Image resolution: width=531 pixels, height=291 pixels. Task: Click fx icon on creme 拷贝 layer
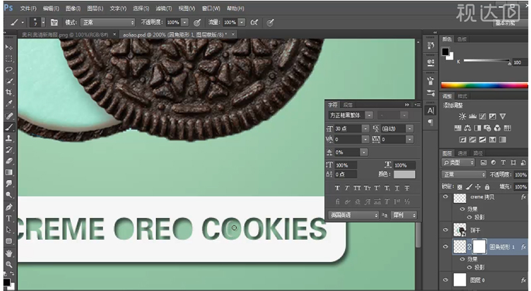click(x=524, y=197)
